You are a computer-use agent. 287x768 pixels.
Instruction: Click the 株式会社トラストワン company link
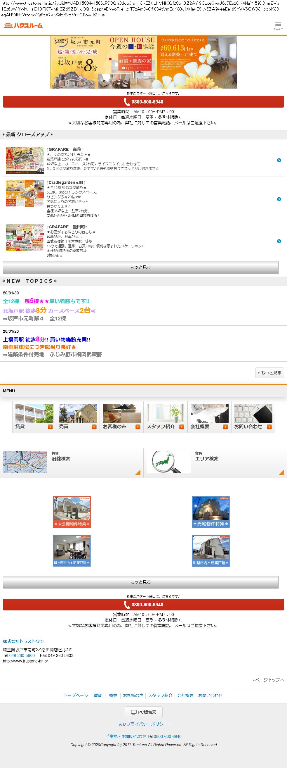[24, 641]
